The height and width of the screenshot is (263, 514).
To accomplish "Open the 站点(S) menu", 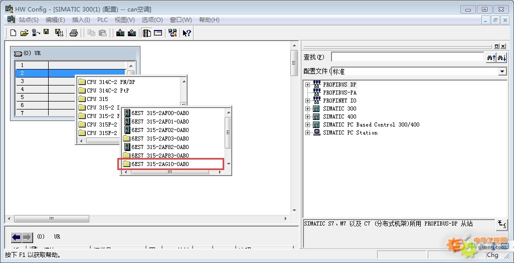I will (29, 20).
